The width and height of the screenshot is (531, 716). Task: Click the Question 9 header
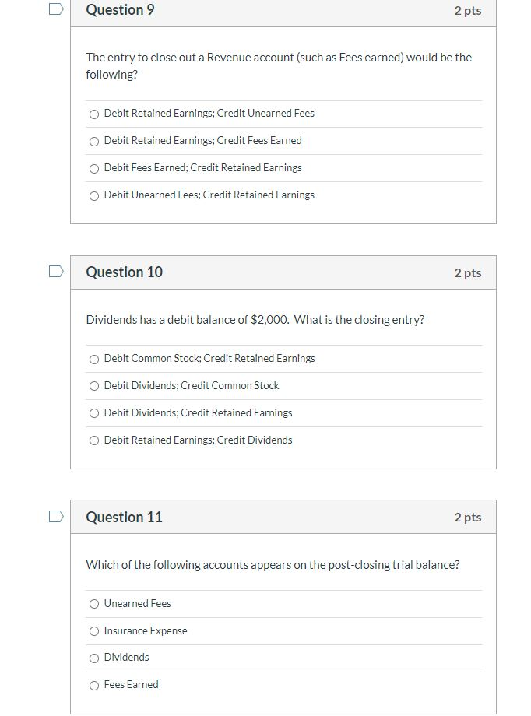pos(120,10)
